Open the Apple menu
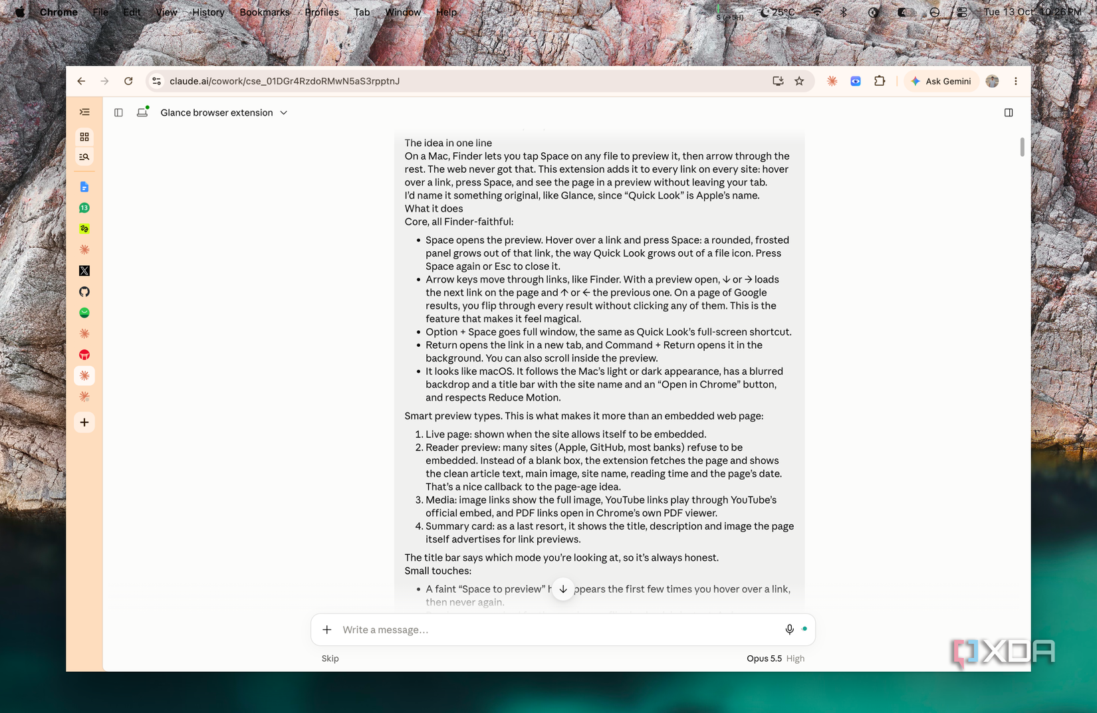The image size is (1097, 713). click(20, 12)
